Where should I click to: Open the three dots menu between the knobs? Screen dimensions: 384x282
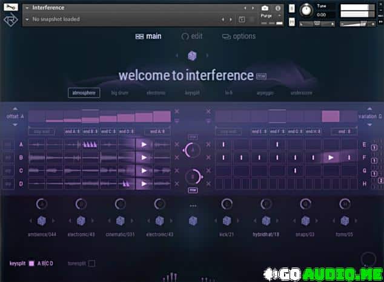pos(193,206)
